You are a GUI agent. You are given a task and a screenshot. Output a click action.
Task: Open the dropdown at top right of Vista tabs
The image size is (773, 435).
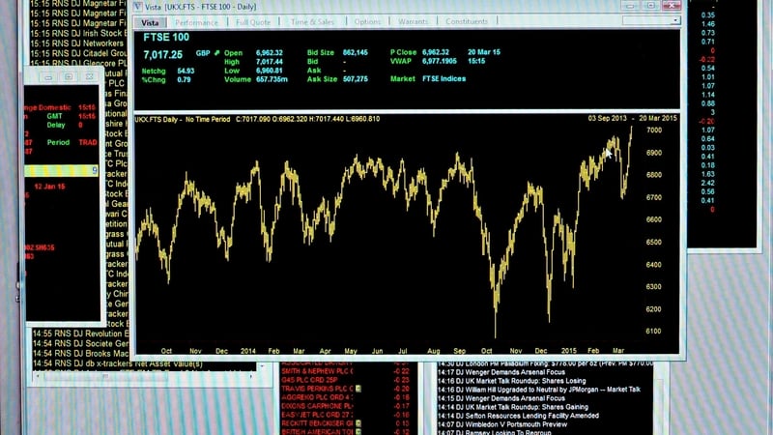[x=675, y=20]
